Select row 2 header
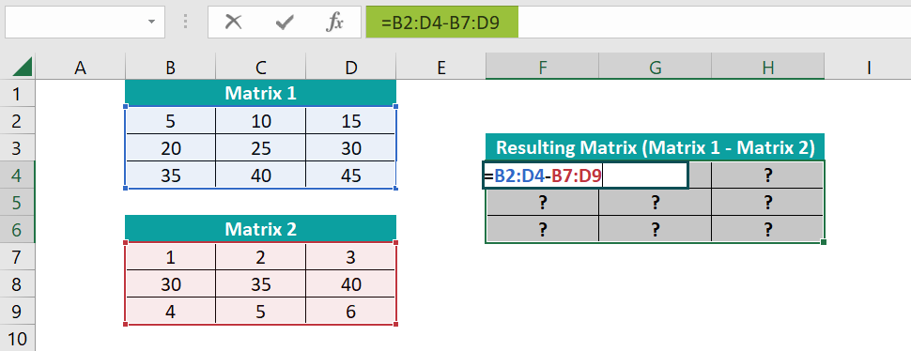Image resolution: width=911 pixels, height=351 pixels. [18, 121]
